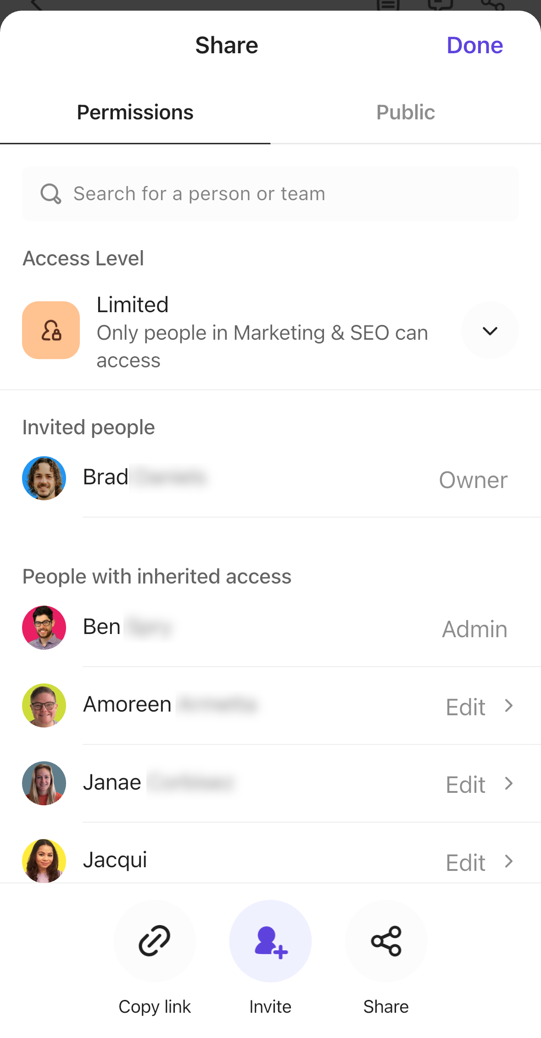Click the orange Limited access lock icon

point(51,330)
